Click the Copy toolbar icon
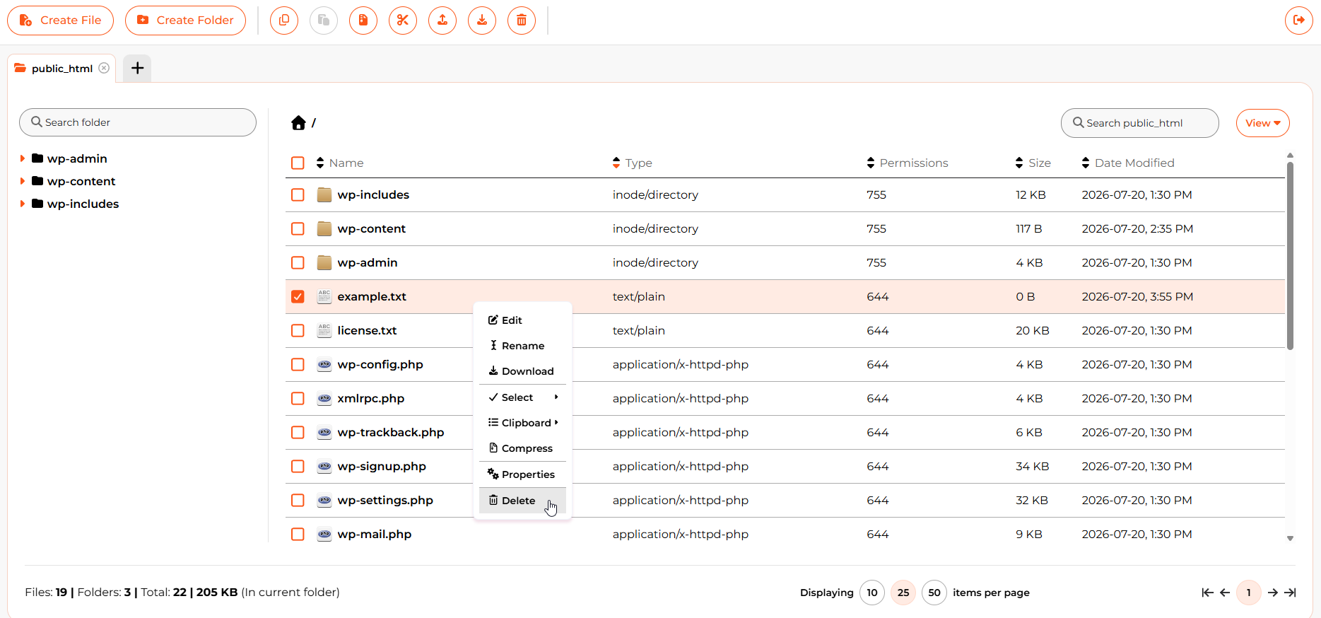The height and width of the screenshot is (618, 1321). (284, 20)
